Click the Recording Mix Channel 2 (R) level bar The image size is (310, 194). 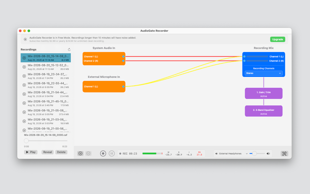[x=257, y=61]
